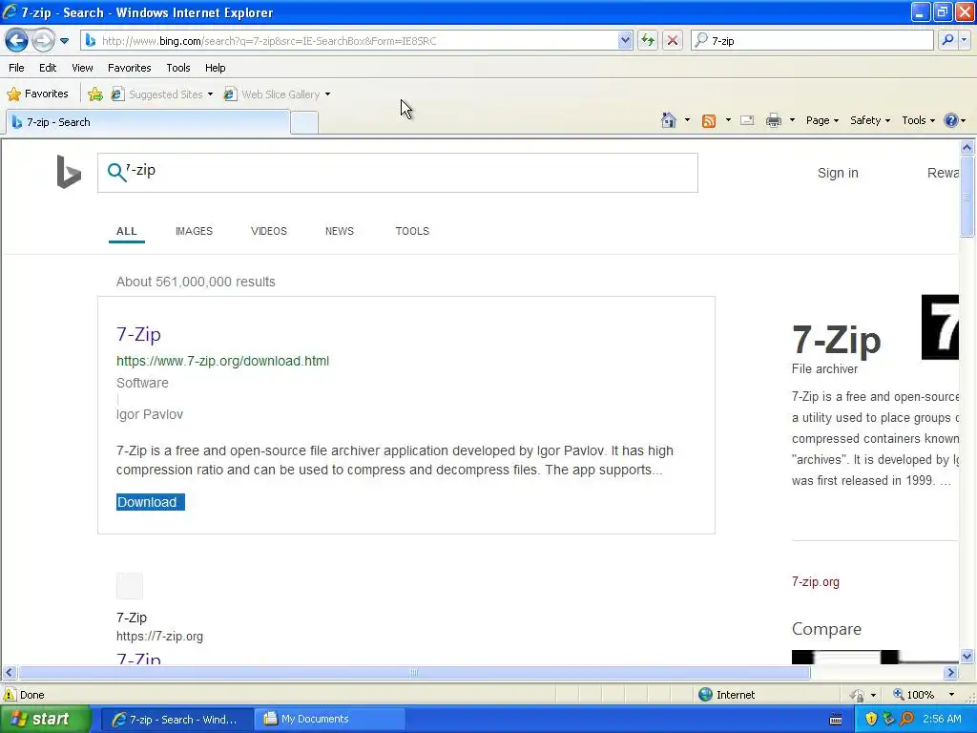Image resolution: width=977 pixels, height=733 pixels.
Task: Click the Favorites star button
Action: [x=37, y=94]
